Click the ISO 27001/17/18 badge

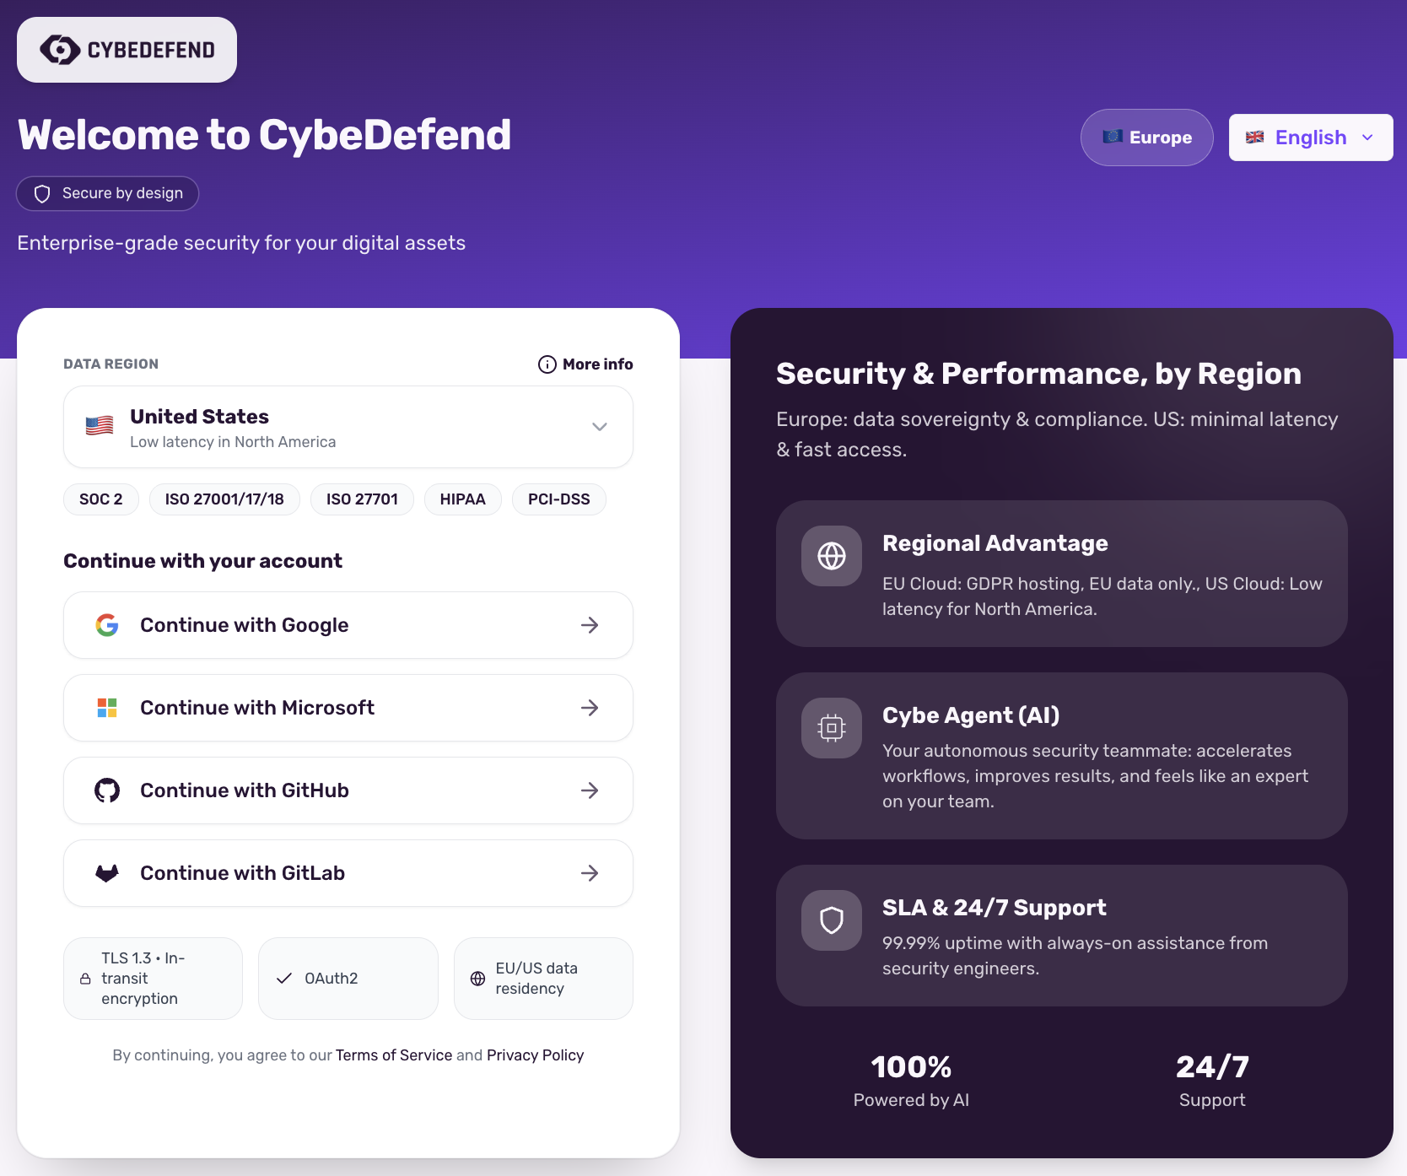224,499
